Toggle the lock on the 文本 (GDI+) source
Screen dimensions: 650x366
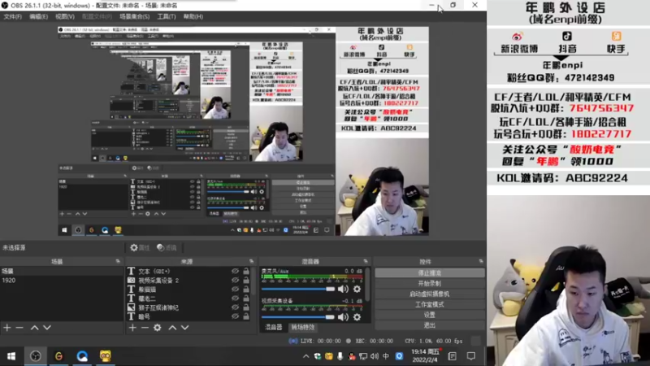tap(246, 271)
